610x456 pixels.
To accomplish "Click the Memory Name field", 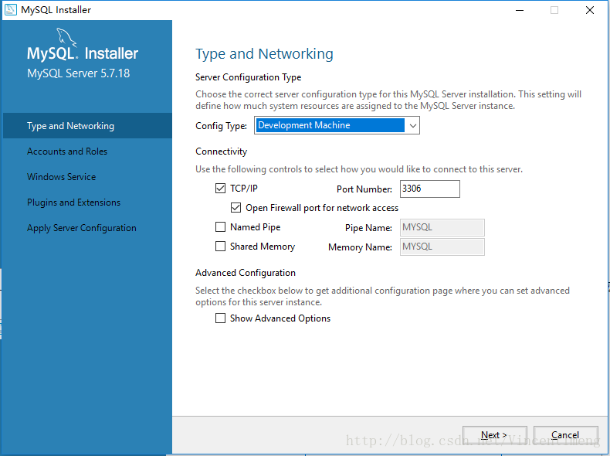I will (442, 247).
